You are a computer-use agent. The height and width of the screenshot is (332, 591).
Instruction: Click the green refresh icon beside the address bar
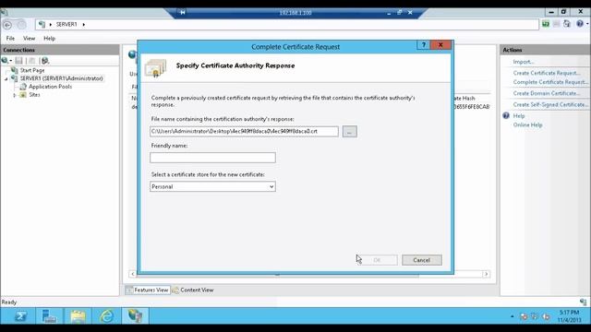click(546, 24)
